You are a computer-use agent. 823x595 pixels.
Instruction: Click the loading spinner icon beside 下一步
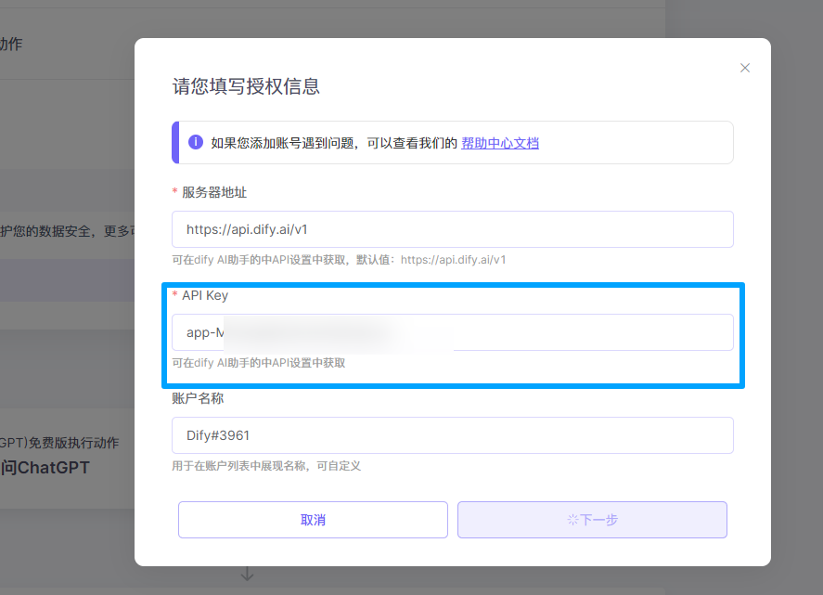[572, 520]
